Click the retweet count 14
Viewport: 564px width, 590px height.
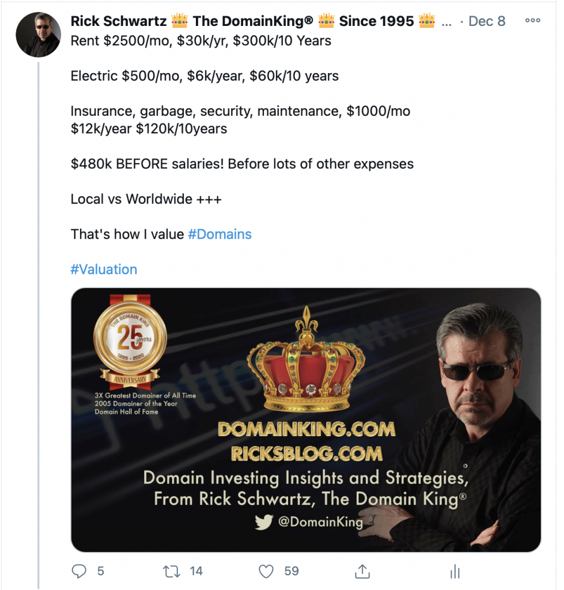pyautogui.click(x=196, y=571)
